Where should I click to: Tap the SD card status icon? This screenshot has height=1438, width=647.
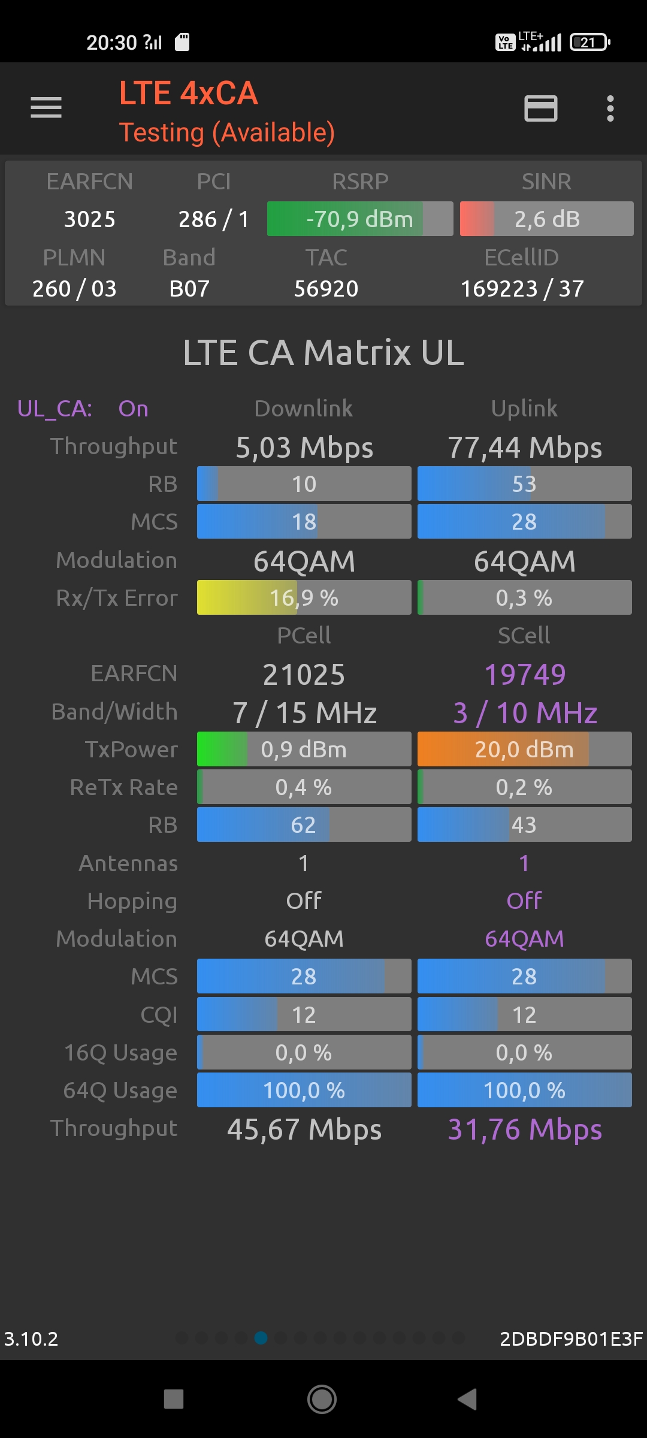(182, 42)
